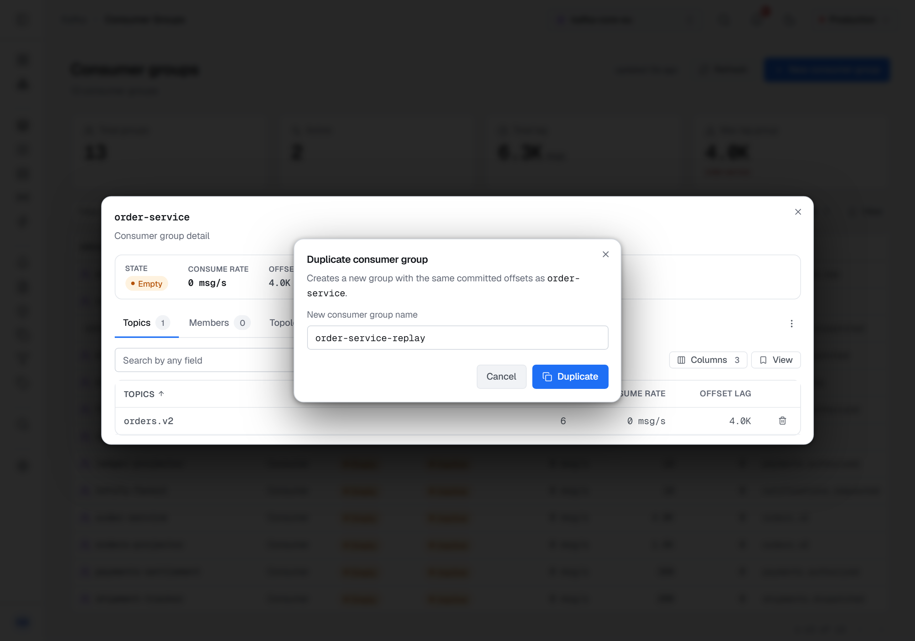Sort by the TOPICS column header

point(144,394)
